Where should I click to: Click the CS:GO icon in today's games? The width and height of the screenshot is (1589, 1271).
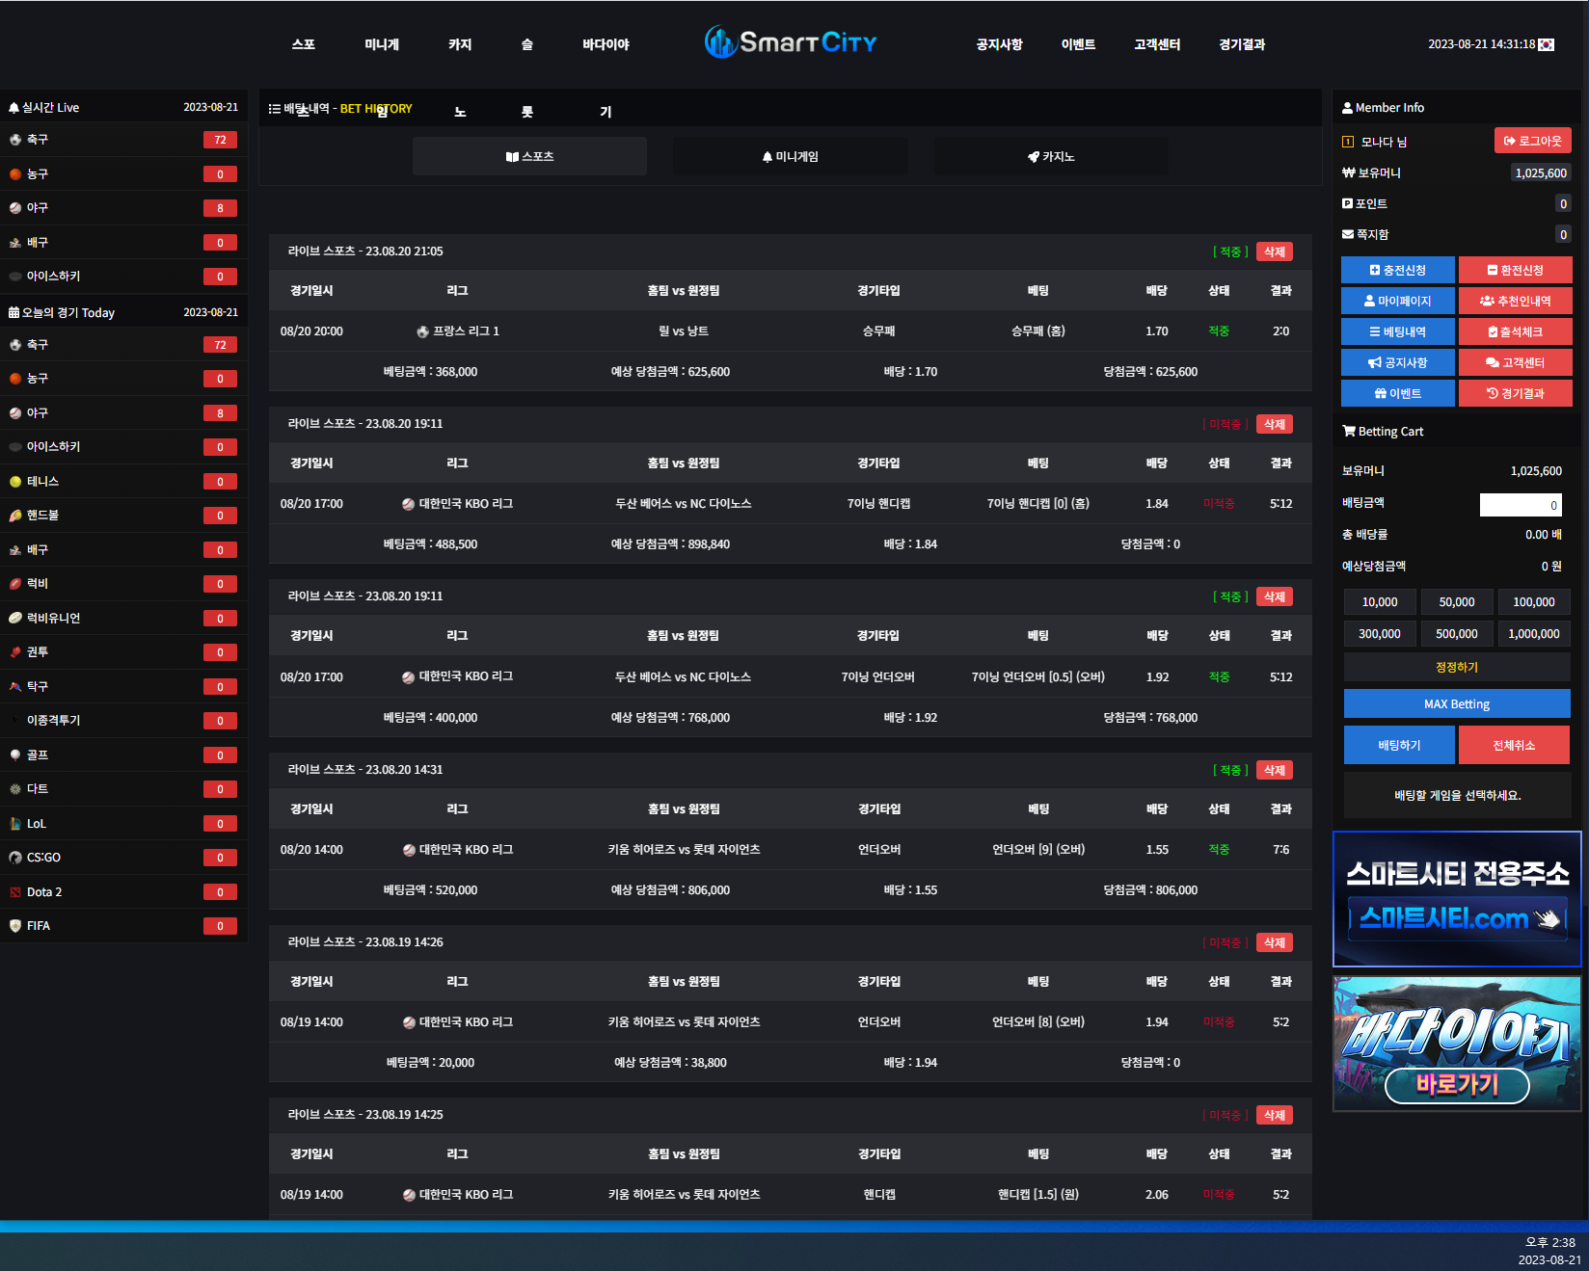click(x=15, y=858)
